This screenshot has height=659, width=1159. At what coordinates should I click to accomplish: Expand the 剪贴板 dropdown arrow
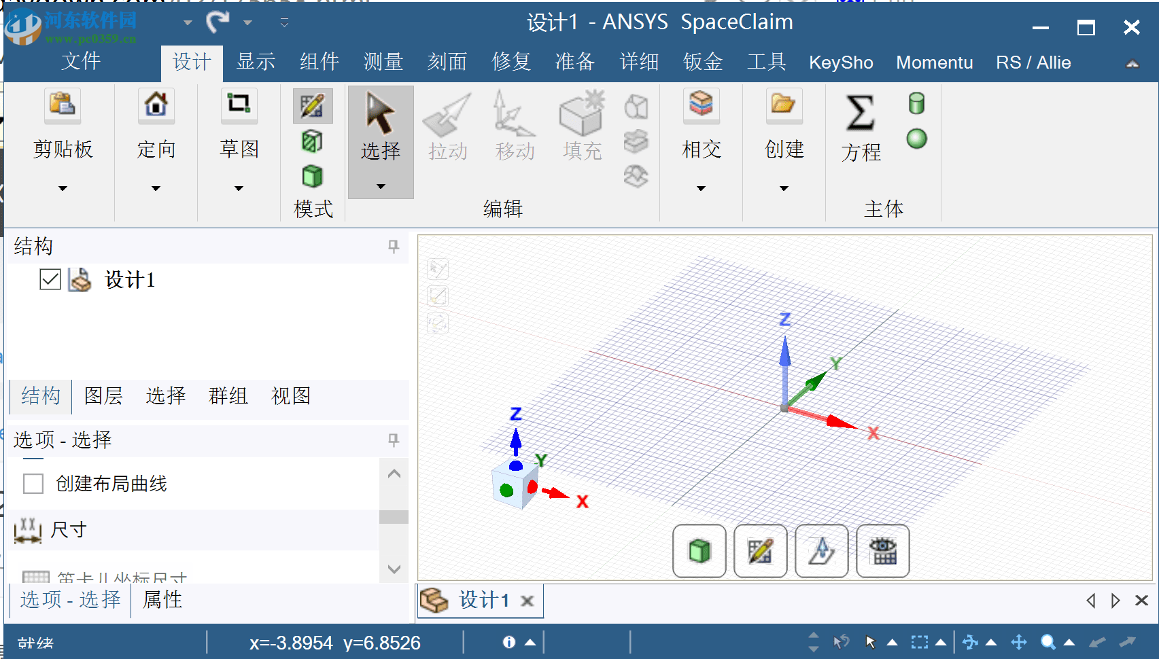(63, 188)
